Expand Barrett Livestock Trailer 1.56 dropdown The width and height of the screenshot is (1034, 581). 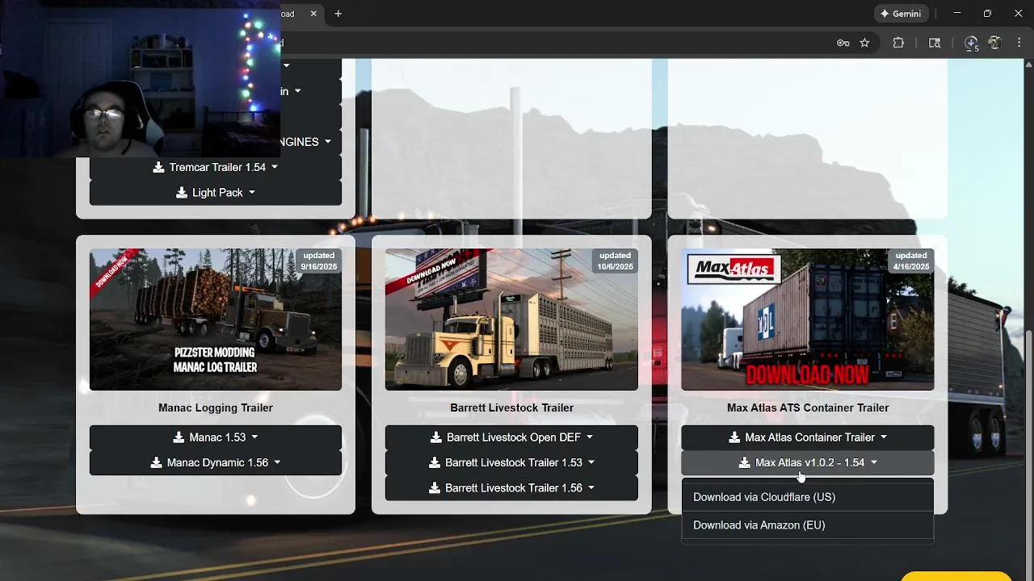pos(511,488)
